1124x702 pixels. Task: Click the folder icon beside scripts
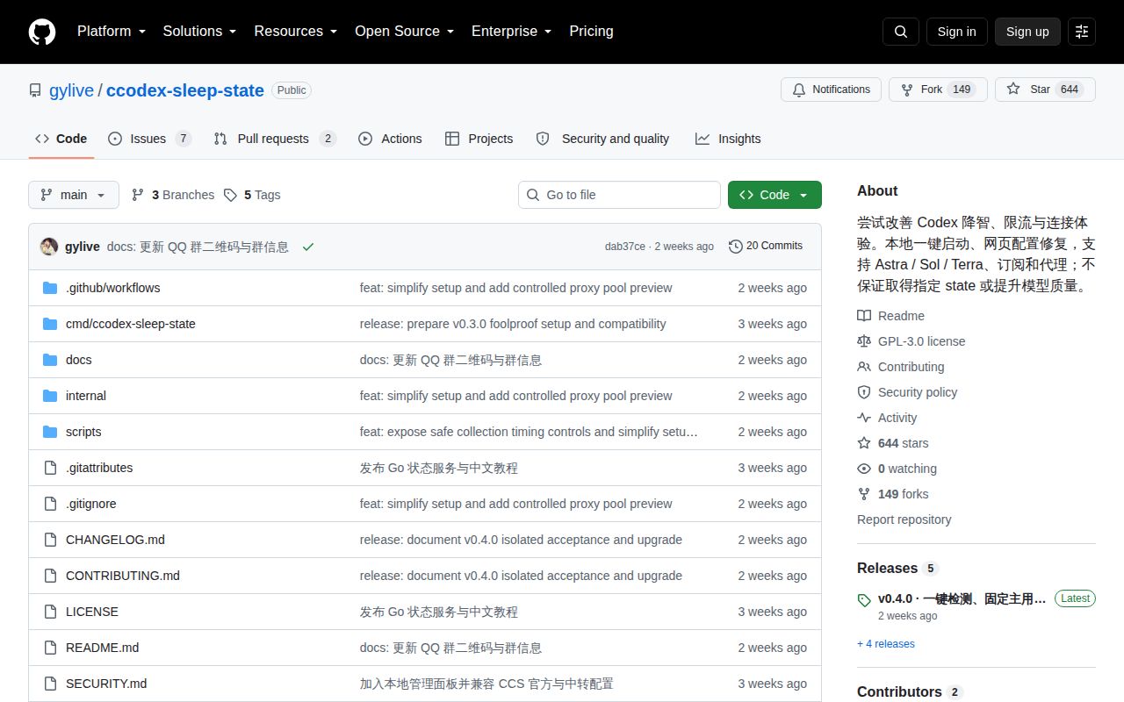click(50, 432)
